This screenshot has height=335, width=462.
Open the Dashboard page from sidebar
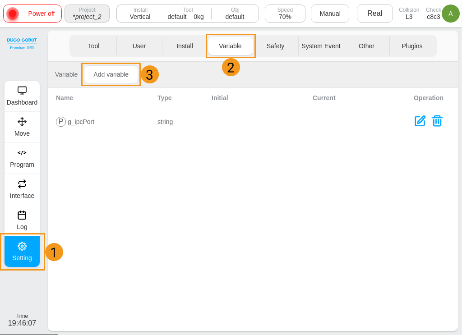coord(22,96)
